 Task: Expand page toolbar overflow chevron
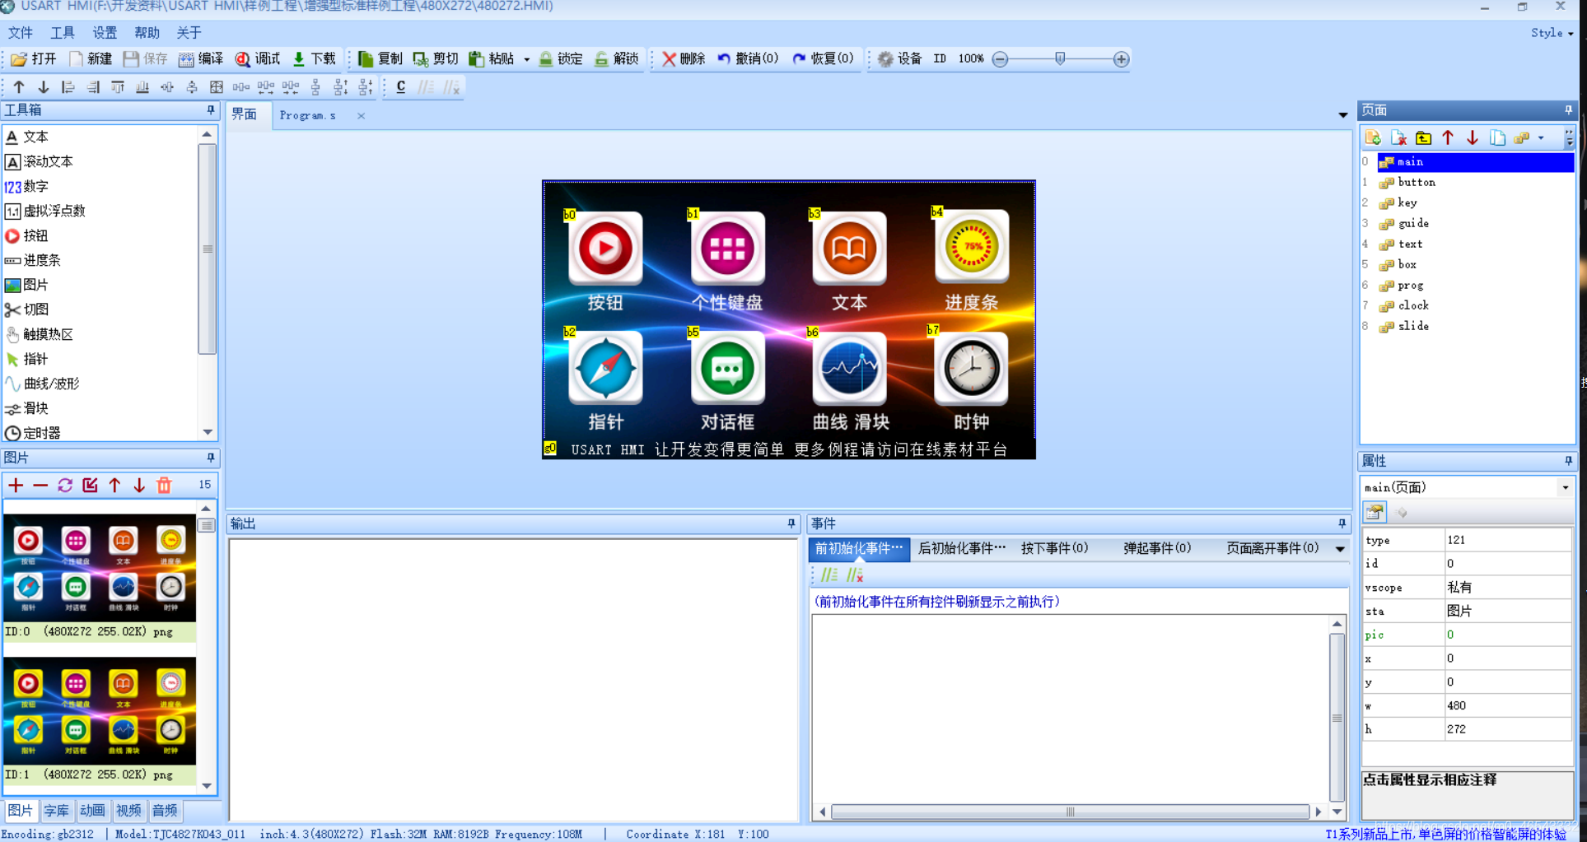tap(1570, 138)
